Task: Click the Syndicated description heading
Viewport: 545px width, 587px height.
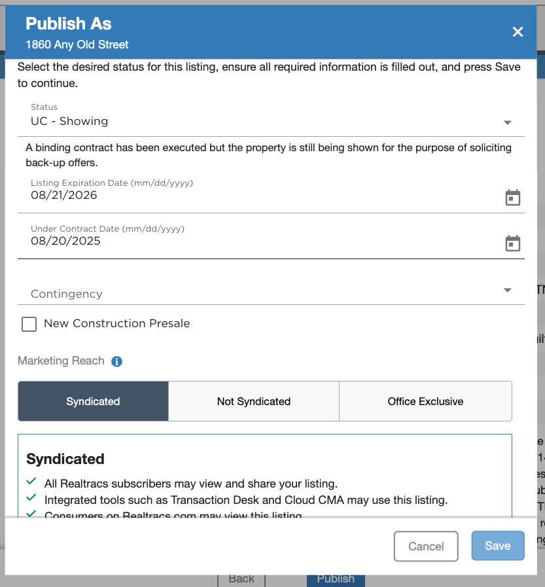Action: click(x=65, y=459)
